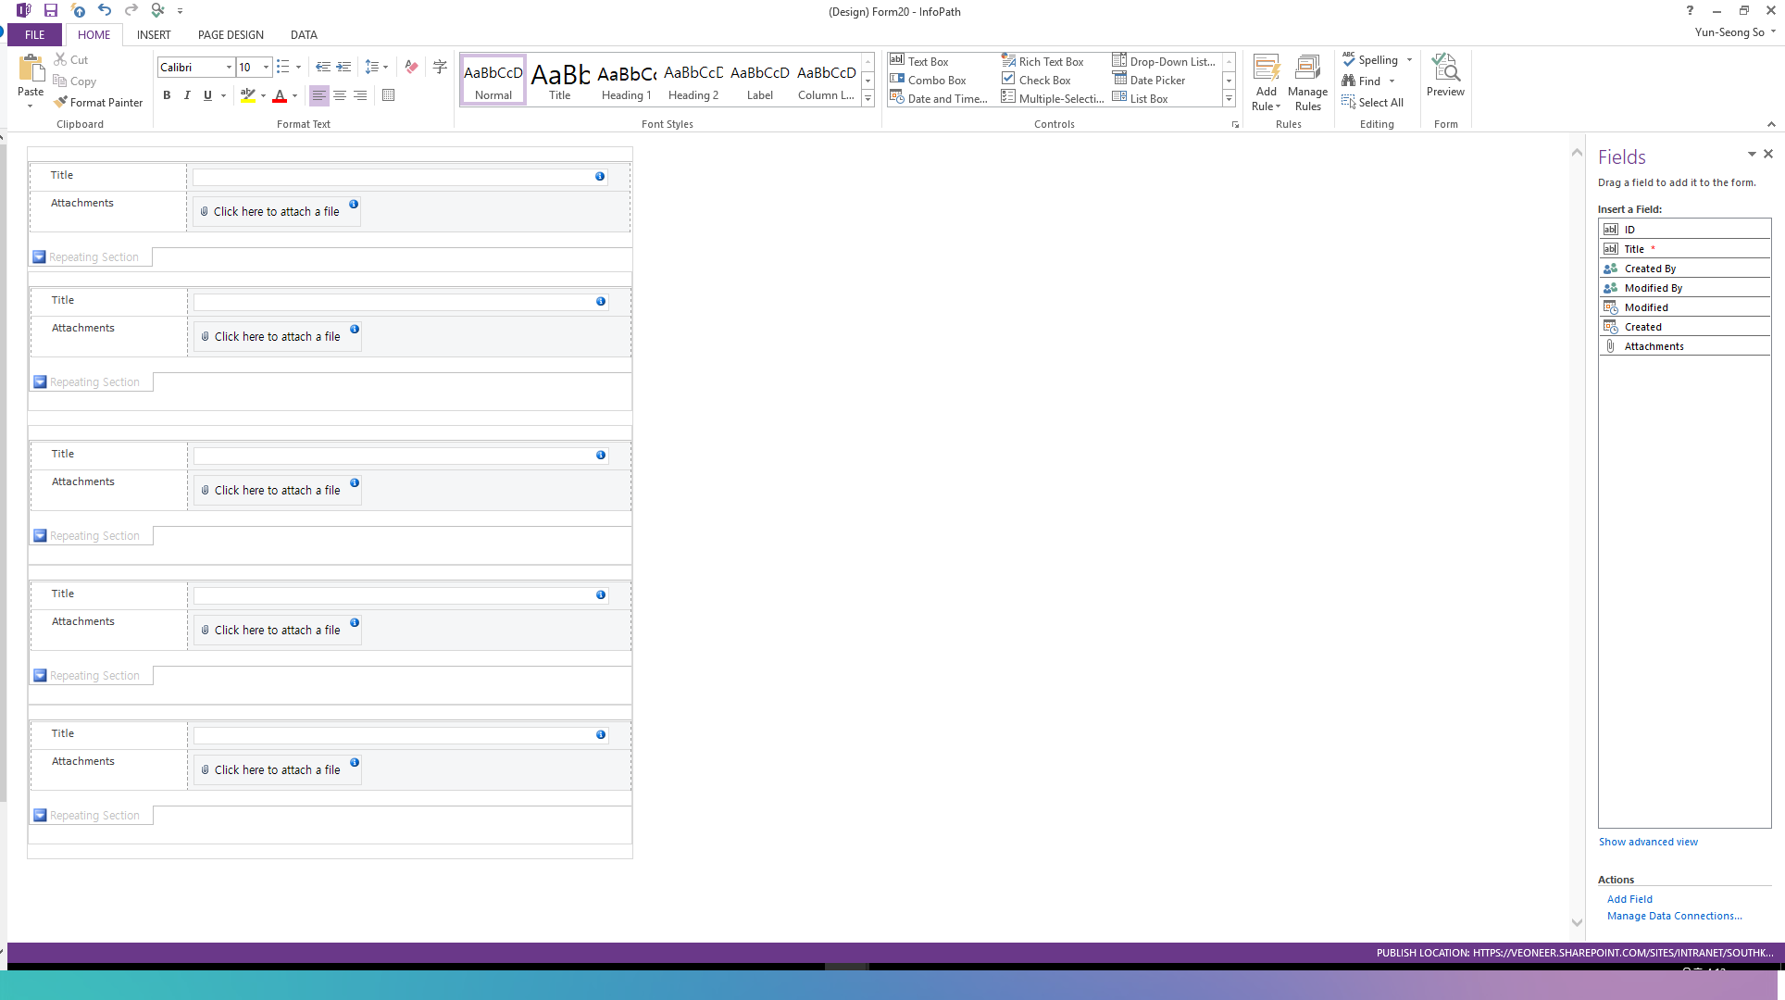Switch to the PAGE DESIGN ribbon tab
The height and width of the screenshot is (1000, 1785).
[231, 34]
